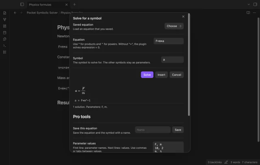Open templates icon in ribbon
Image resolution: width=260 pixels, height=165 pixels.
tap(4, 39)
